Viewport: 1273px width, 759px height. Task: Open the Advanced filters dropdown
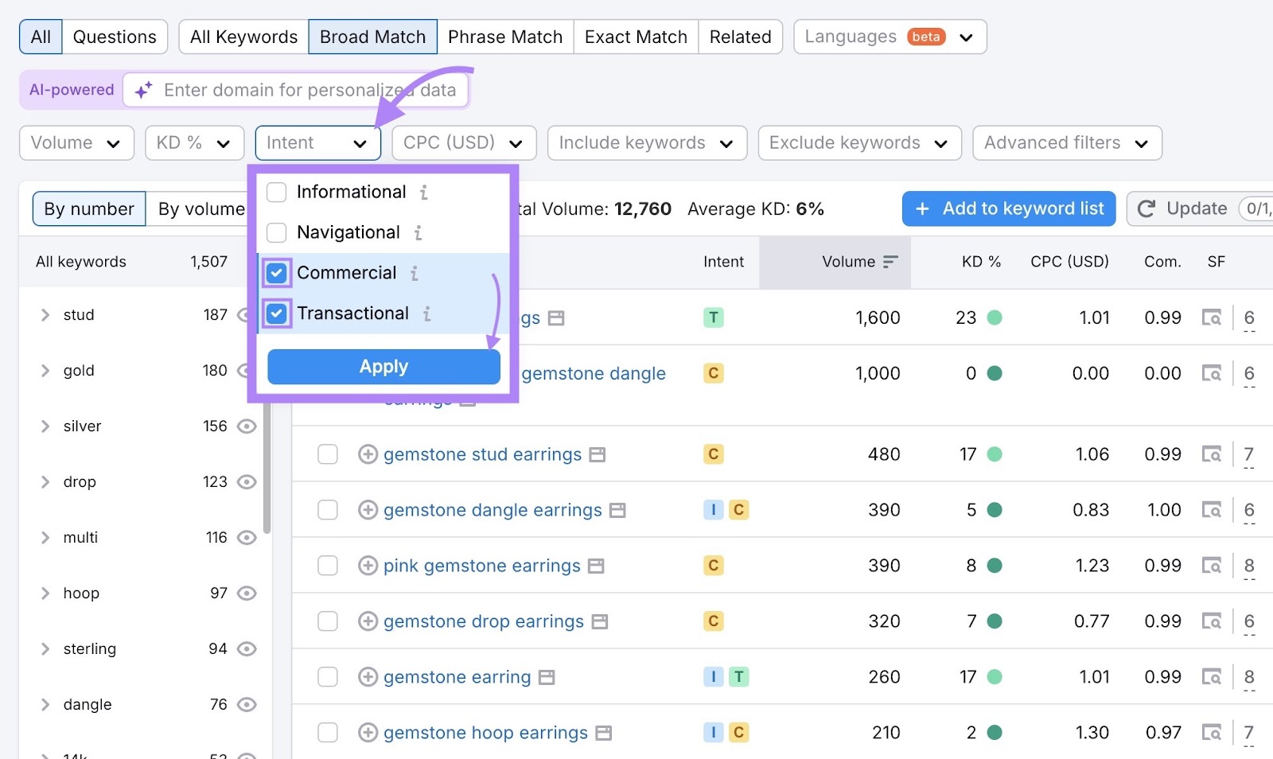1066,143
